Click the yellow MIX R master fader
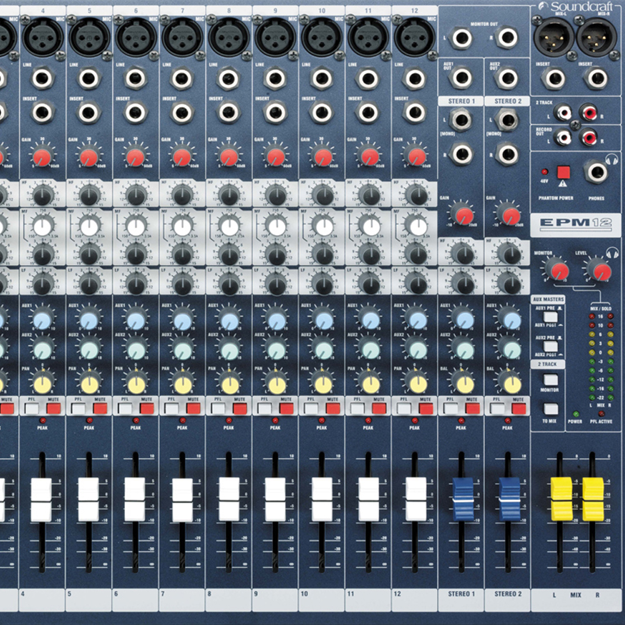 (x=593, y=499)
